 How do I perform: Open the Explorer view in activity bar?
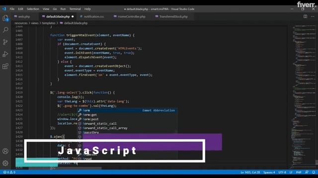point(5,18)
